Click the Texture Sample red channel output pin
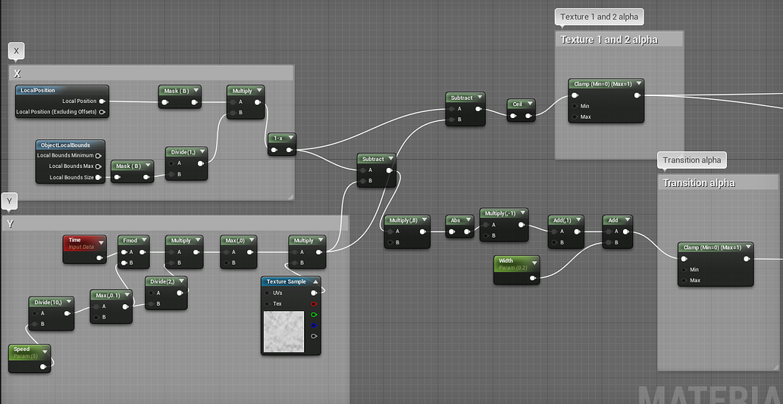 click(314, 303)
